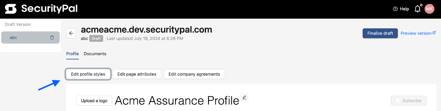Click the Acme Assurance Profile heading
This screenshot has height=111, width=441.
[x=177, y=101]
